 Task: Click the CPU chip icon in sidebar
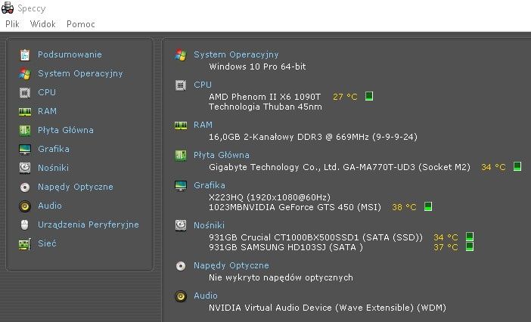click(25, 92)
